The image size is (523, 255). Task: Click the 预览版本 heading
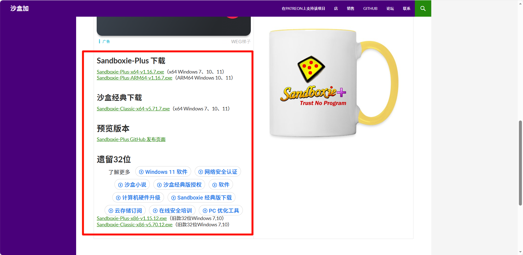point(113,128)
